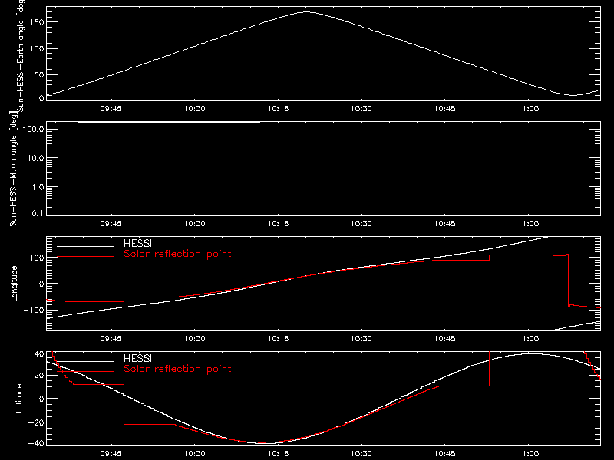This screenshot has height=460, width=614.
Task: Click the 09:45 label under Latitude plot
Action: tap(111, 454)
